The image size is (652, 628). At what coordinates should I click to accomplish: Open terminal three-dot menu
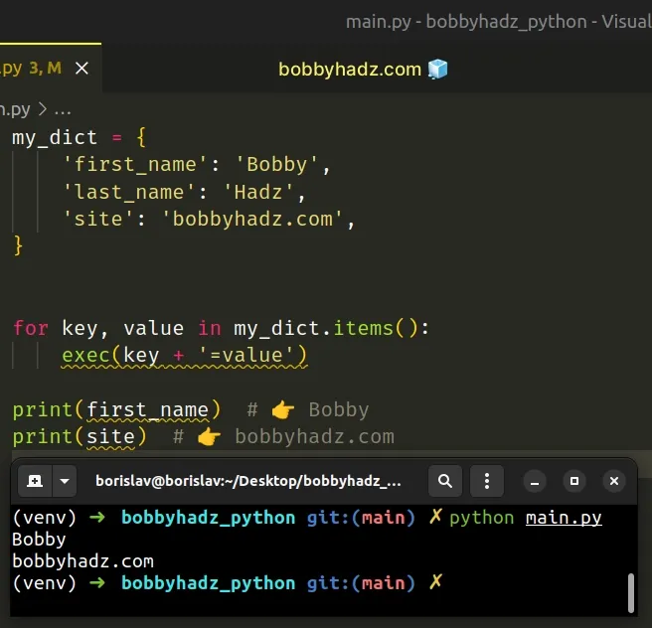tap(487, 481)
